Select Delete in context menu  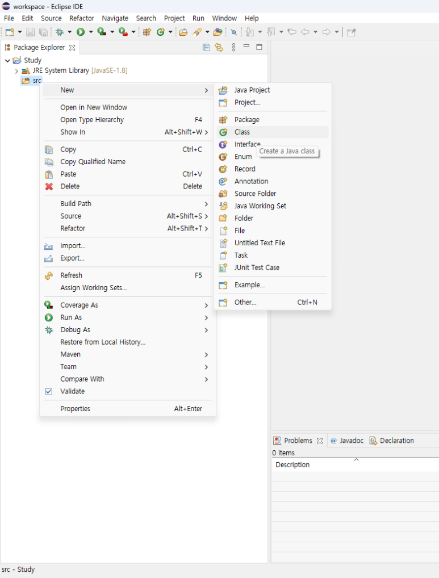click(x=127, y=187)
